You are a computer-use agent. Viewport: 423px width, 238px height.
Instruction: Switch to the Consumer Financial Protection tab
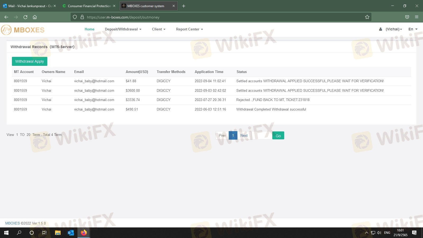89,6
